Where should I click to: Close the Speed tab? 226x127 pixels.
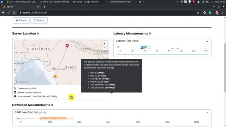point(38,7)
